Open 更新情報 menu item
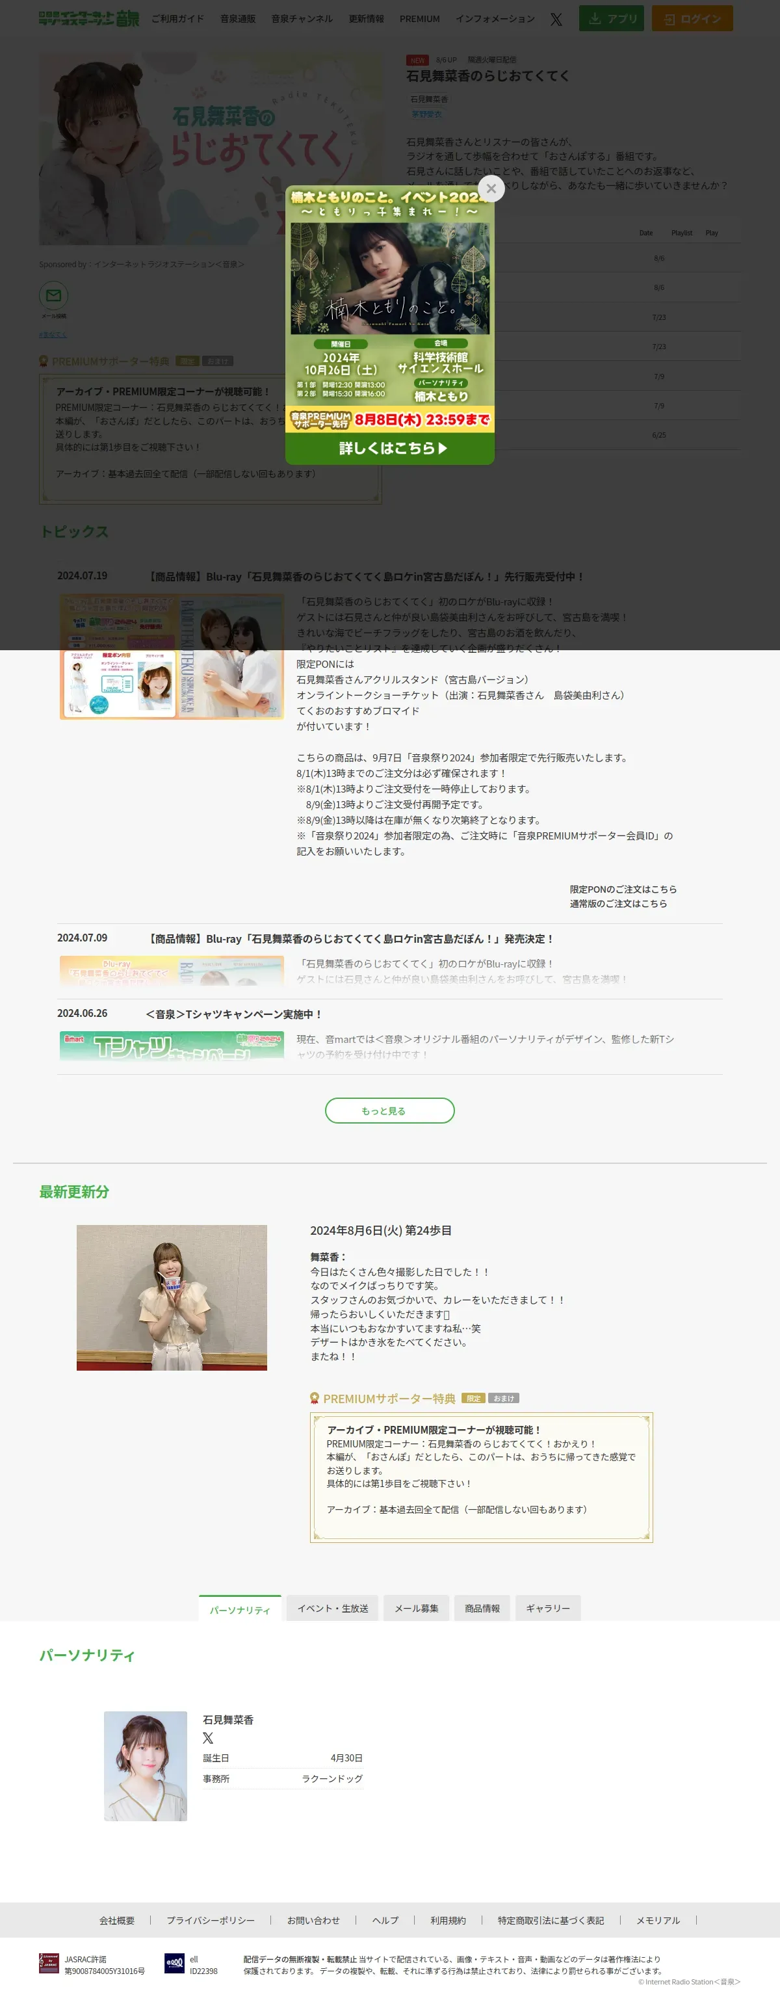Image resolution: width=780 pixels, height=2002 pixels. (x=366, y=19)
